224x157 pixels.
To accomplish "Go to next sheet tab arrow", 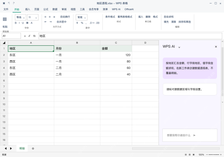I will (11, 148).
